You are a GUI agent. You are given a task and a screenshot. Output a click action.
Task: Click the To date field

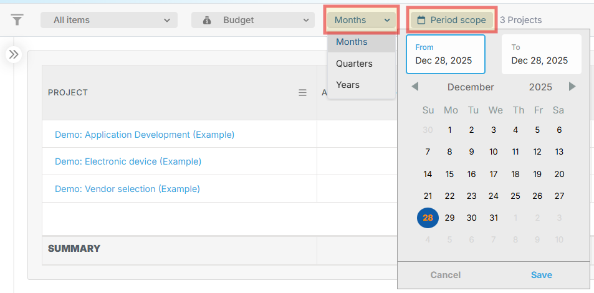pyautogui.click(x=542, y=54)
